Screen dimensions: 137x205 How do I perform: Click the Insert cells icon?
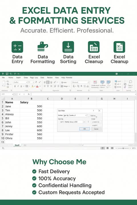tap(118, 81)
